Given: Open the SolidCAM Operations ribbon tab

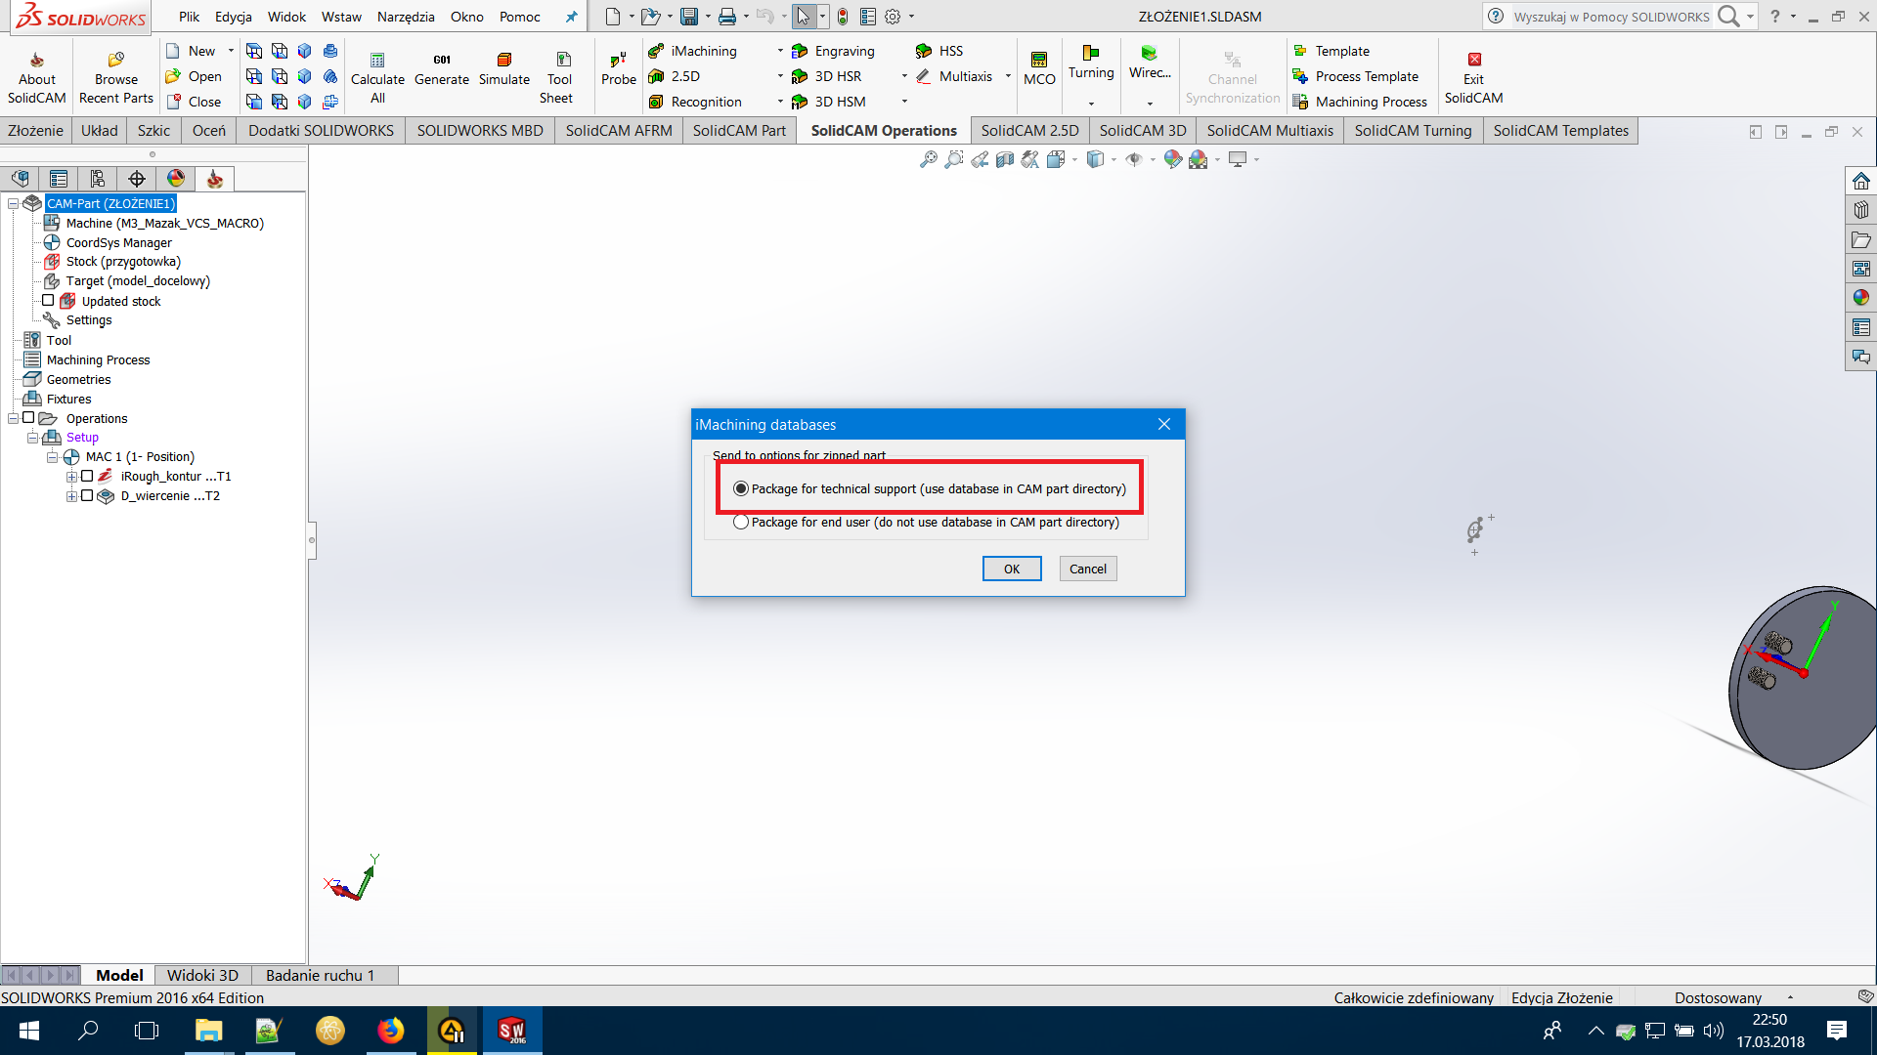Looking at the screenshot, I should (885, 129).
